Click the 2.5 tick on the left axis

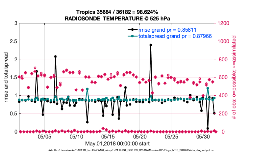point(13,42)
